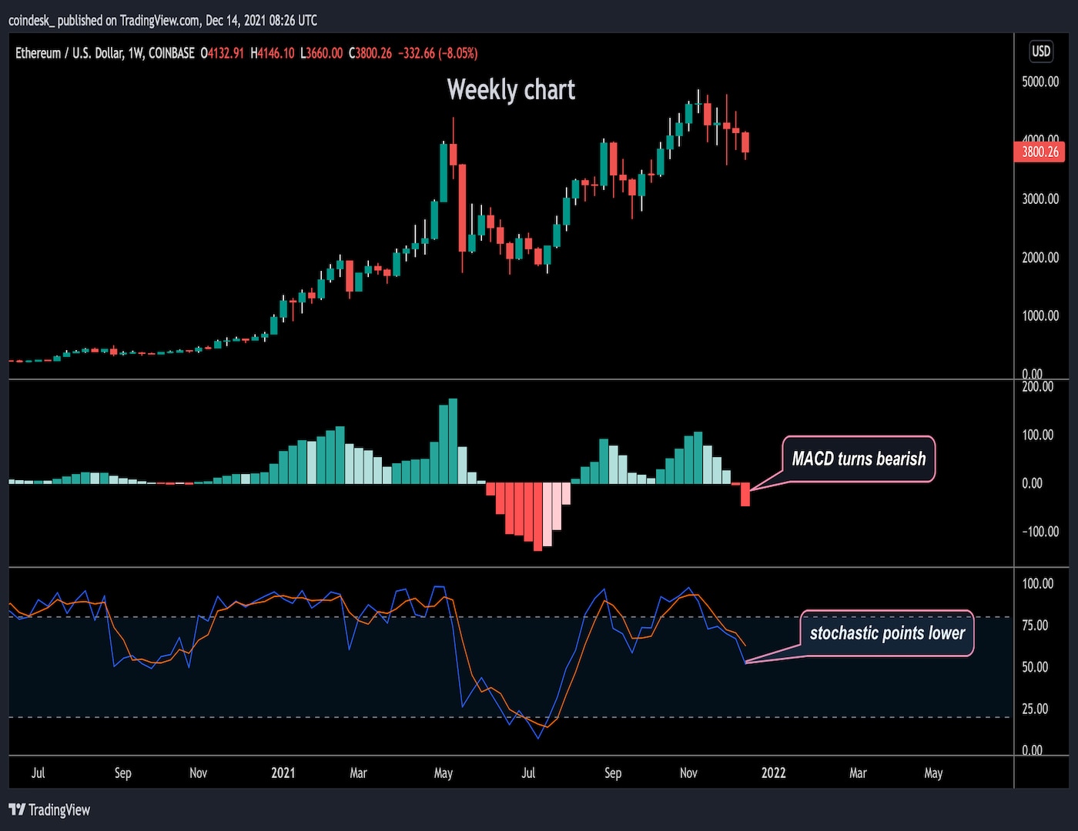The image size is (1078, 831).
Task: Click the 75.00 stochastic axis level
Action: [x=1035, y=625]
